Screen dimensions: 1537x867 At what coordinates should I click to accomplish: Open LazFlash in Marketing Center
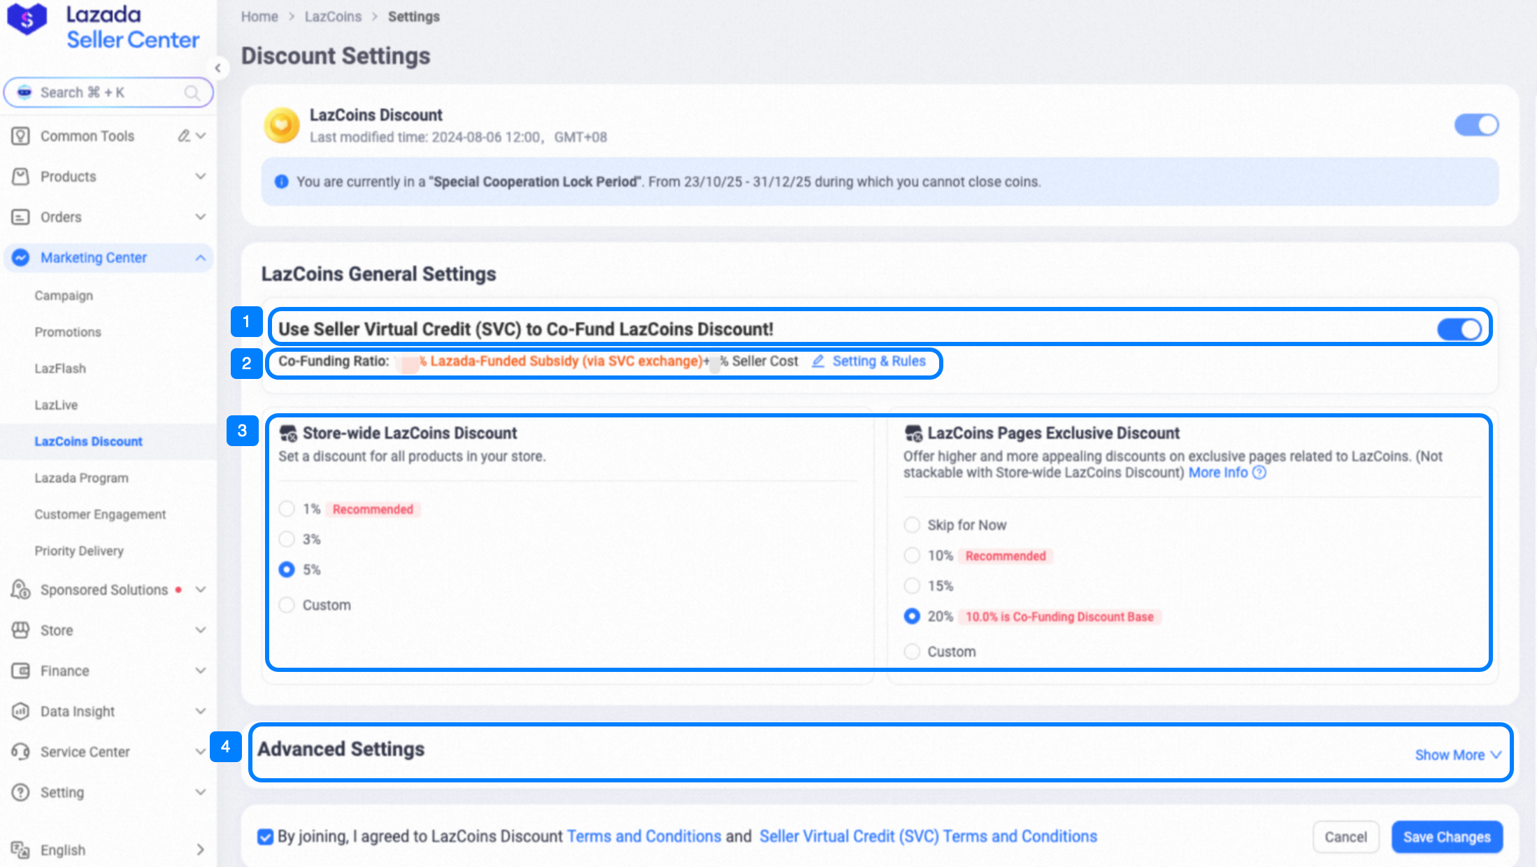coord(60,368)
